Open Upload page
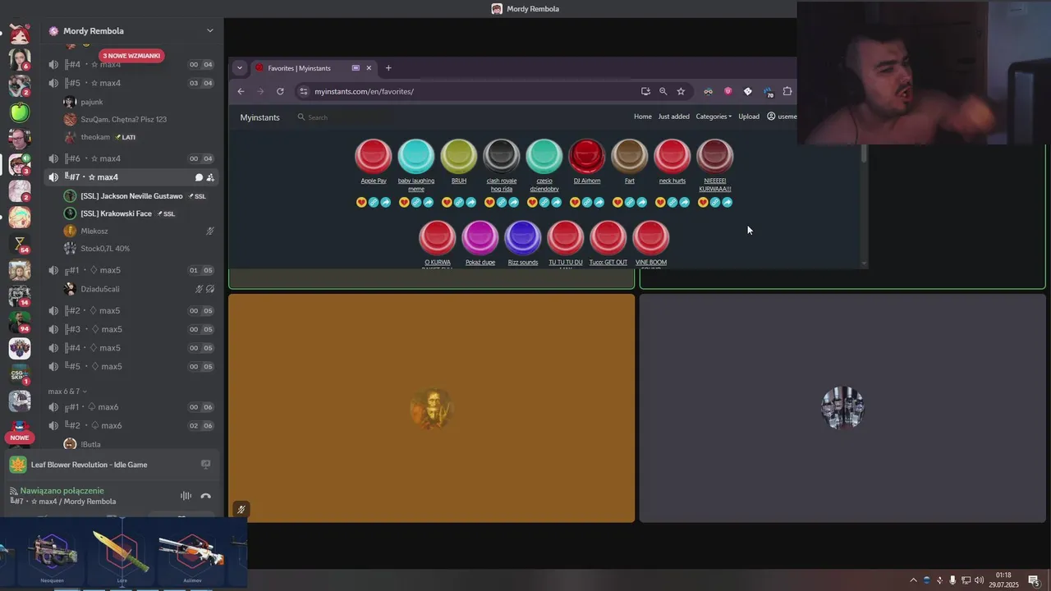This screenshot has height=591, width=1051. pyautogui.click(x=749, y=117)
